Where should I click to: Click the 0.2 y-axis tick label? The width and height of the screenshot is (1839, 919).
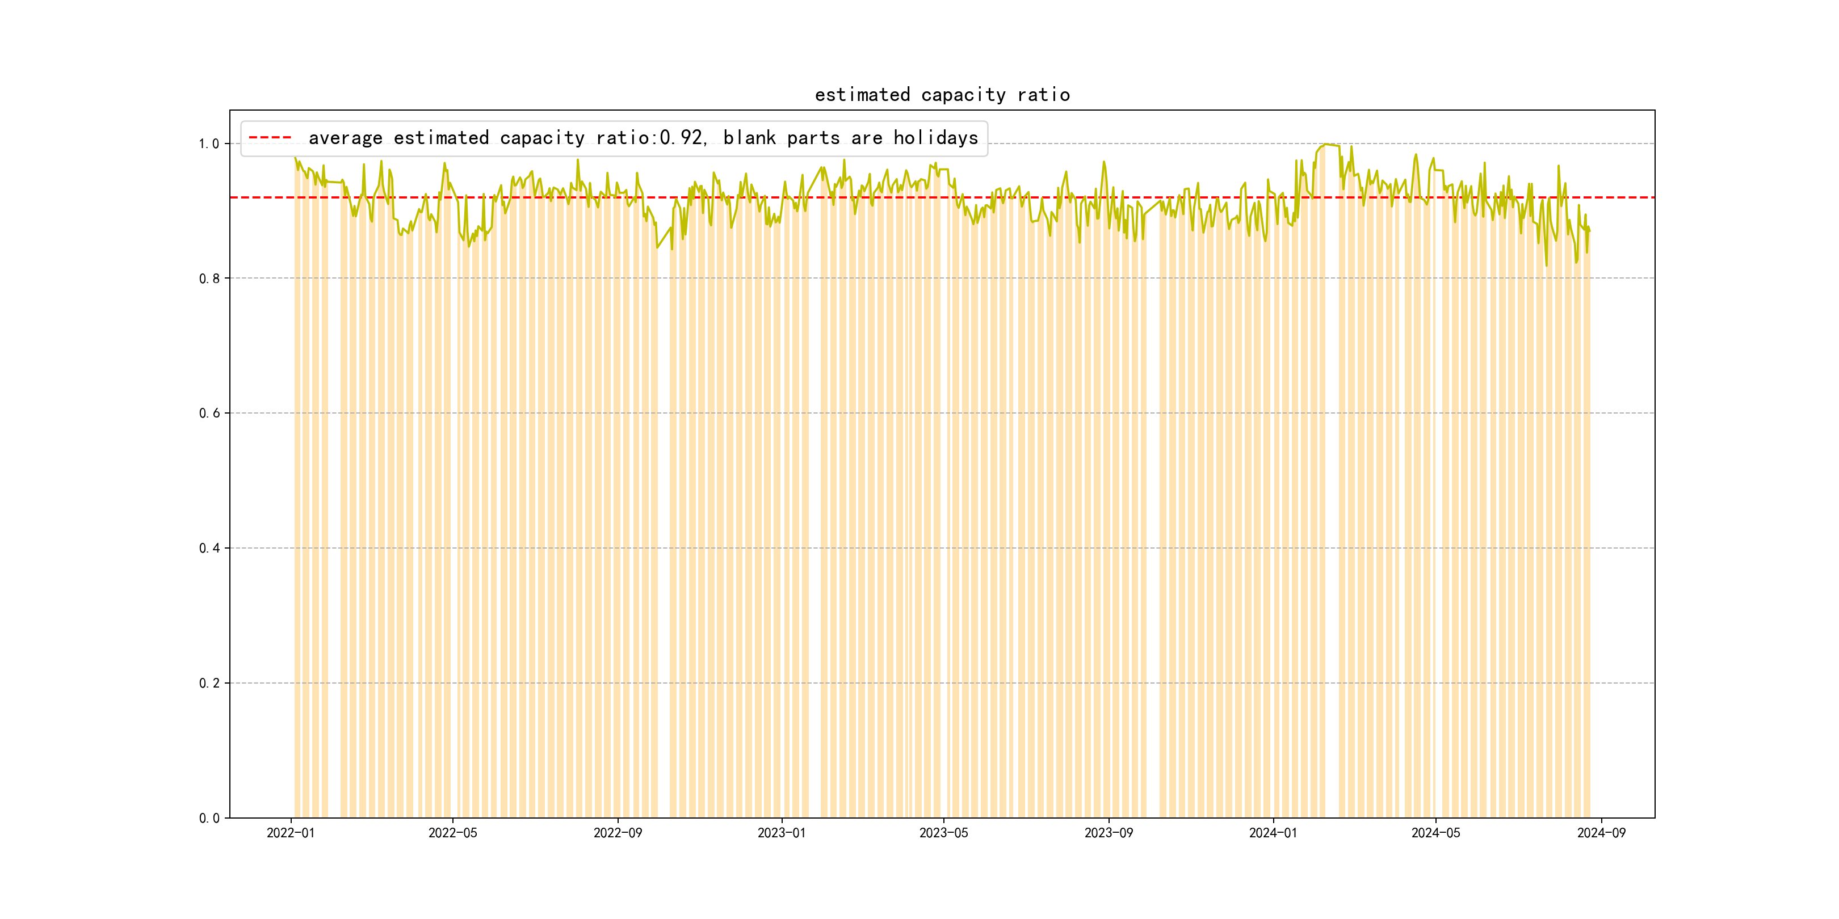click(209, 684)
